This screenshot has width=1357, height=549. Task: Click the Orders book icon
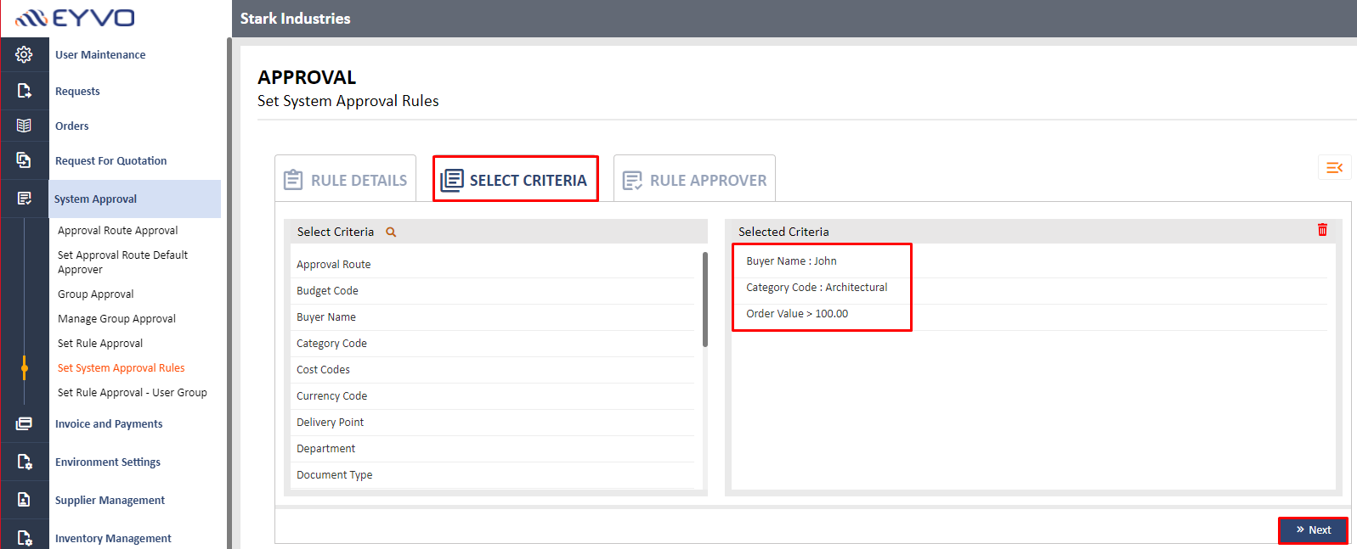24,126
